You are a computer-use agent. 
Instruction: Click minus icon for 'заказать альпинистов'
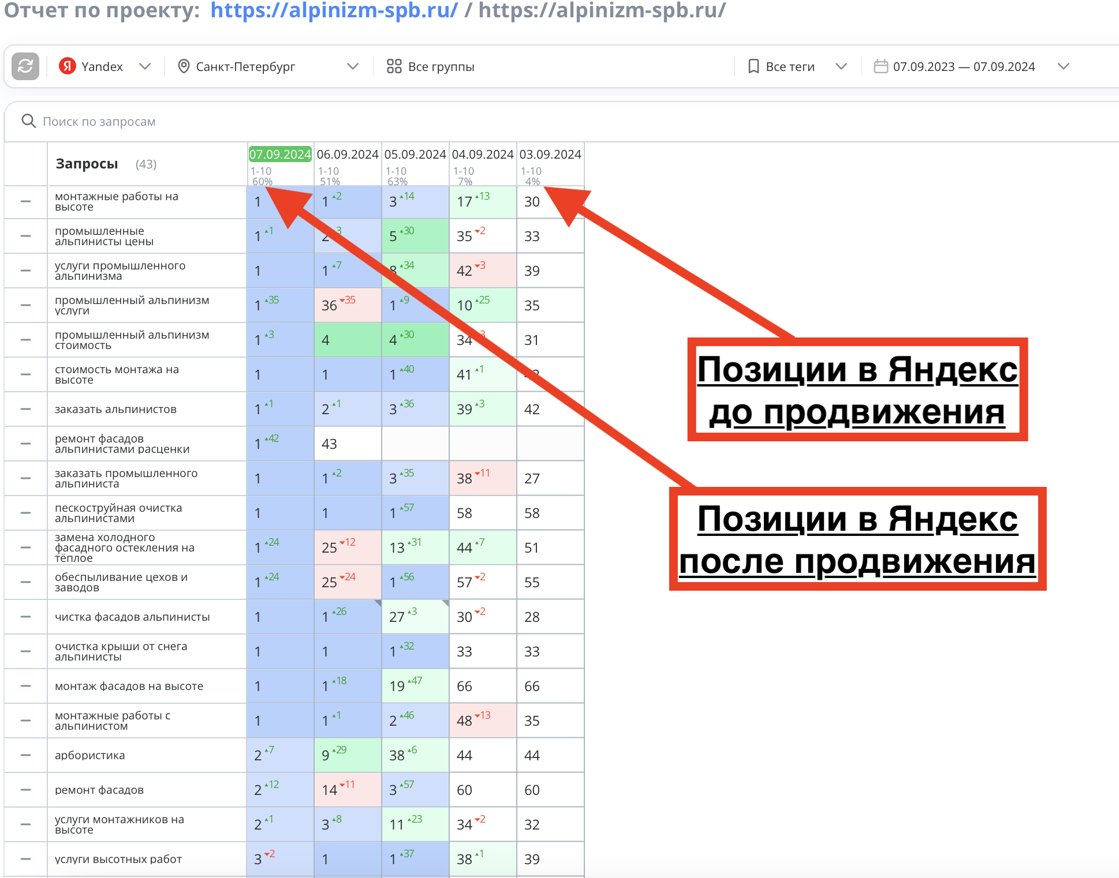pyautogui.click(x=25, y=409)
